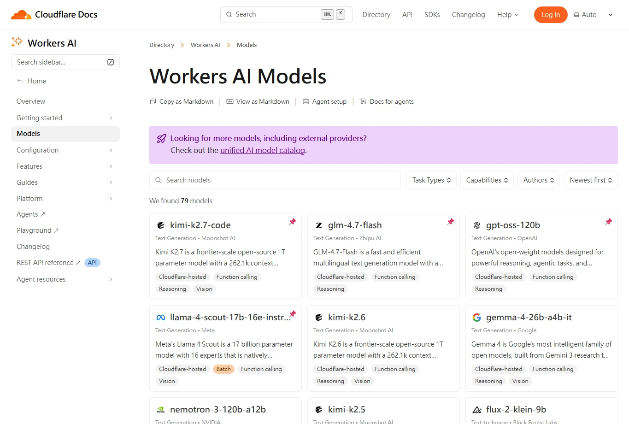
Task: Click the Meta logo on llama-4-scout card
Action: [x=161, y=318]
